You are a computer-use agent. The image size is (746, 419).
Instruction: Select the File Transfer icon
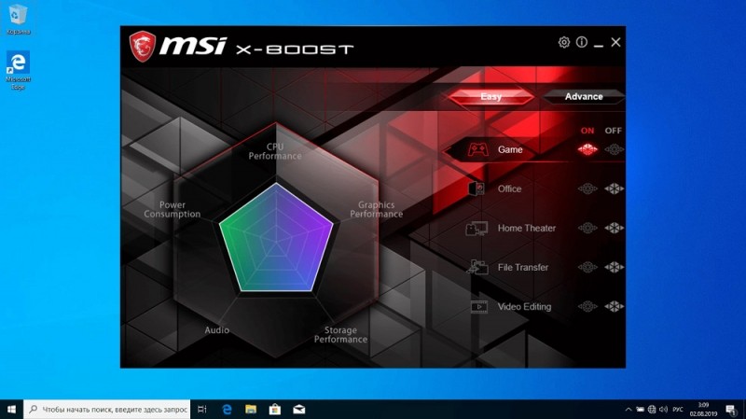coord(477,267)
